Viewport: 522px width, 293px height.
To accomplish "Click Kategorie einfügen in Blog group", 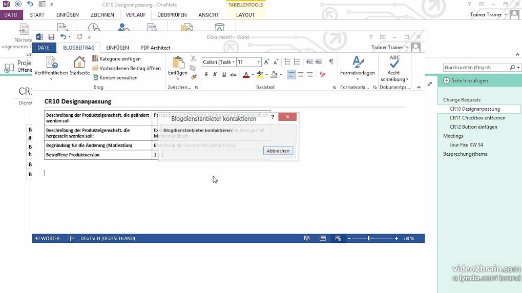I will point(116,58).
